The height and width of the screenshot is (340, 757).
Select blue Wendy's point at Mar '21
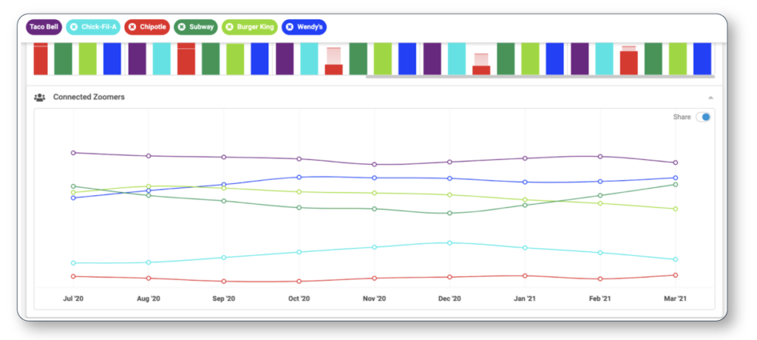tap(676, 177)
